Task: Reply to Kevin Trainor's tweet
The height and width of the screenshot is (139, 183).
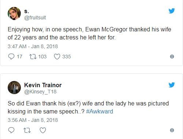Action: (x=11, y=130)
